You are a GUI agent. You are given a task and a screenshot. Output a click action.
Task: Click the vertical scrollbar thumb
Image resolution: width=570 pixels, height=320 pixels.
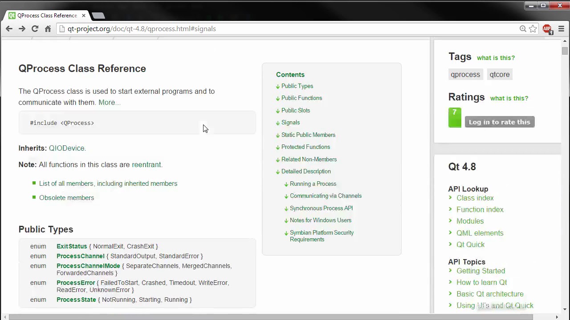(565, 51)
